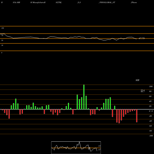Click the RSI axis label 0 on left
This screenshot has height=154, width=154.
(2, 53)
